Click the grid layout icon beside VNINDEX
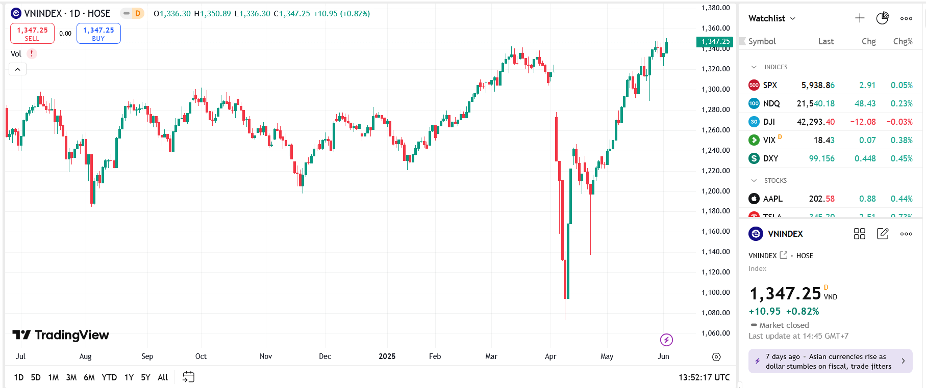This screenshot has width=926, height=388. 860,234
